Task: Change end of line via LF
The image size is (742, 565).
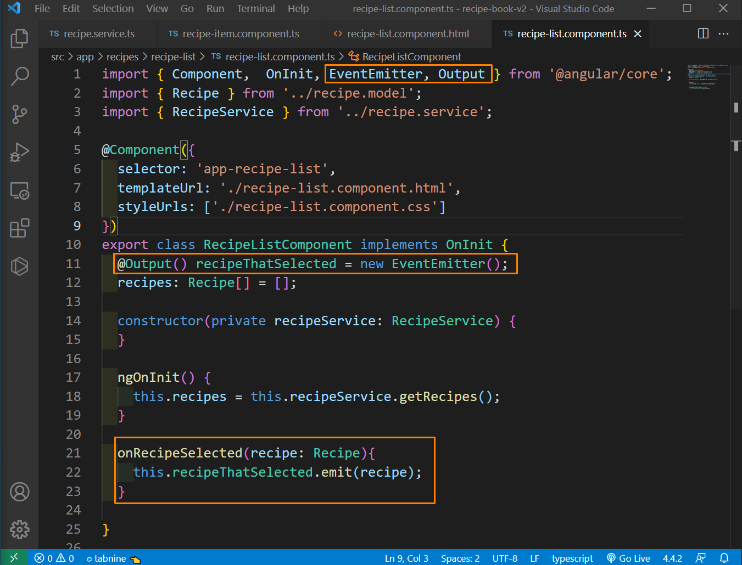Action: 534,558
